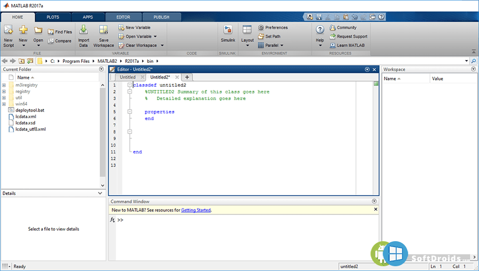Expand the m3iregistry folder tree node
This screenshot has width=479, height=271.
(x=4, y=85)
